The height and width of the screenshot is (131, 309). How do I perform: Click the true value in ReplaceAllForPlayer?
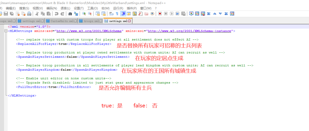[63, 44]
